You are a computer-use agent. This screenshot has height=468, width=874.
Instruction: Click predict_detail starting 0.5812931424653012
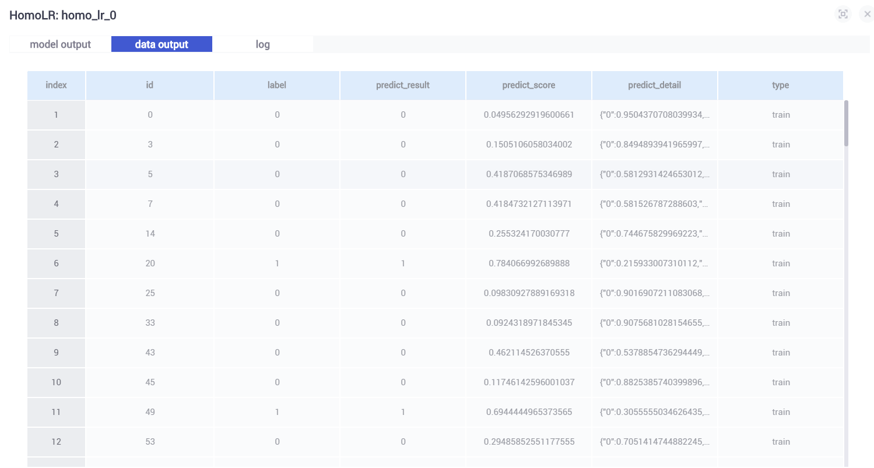(x=655, y=174)
